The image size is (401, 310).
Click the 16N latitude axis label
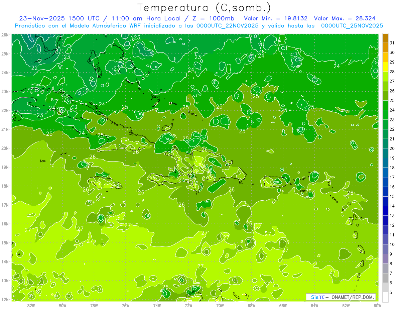(x=5, y=224)
